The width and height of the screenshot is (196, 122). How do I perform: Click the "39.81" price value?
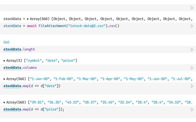36,102
